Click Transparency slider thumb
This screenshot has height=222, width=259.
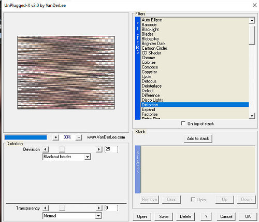pyautogui.click(x=62, y=208)
